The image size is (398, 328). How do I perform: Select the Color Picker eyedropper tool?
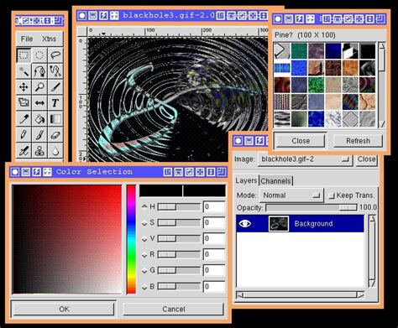point(24,119)
